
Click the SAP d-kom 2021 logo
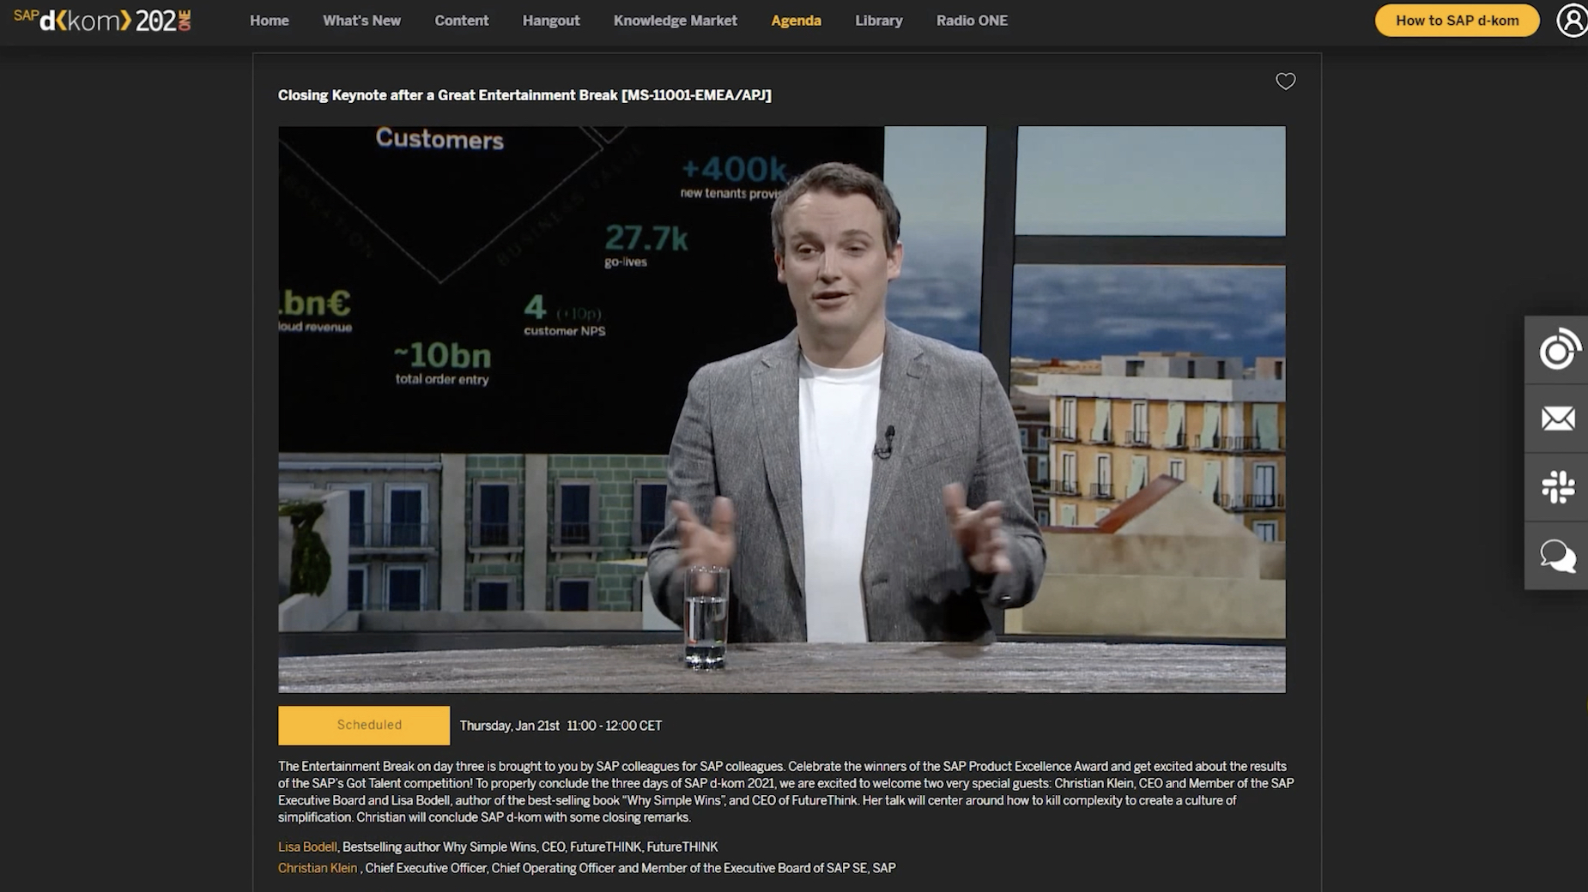pos(103,21)
